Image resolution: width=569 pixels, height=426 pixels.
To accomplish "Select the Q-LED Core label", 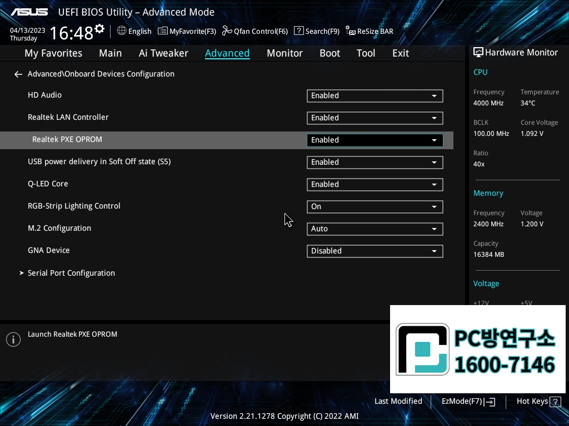I will point(48,184).
